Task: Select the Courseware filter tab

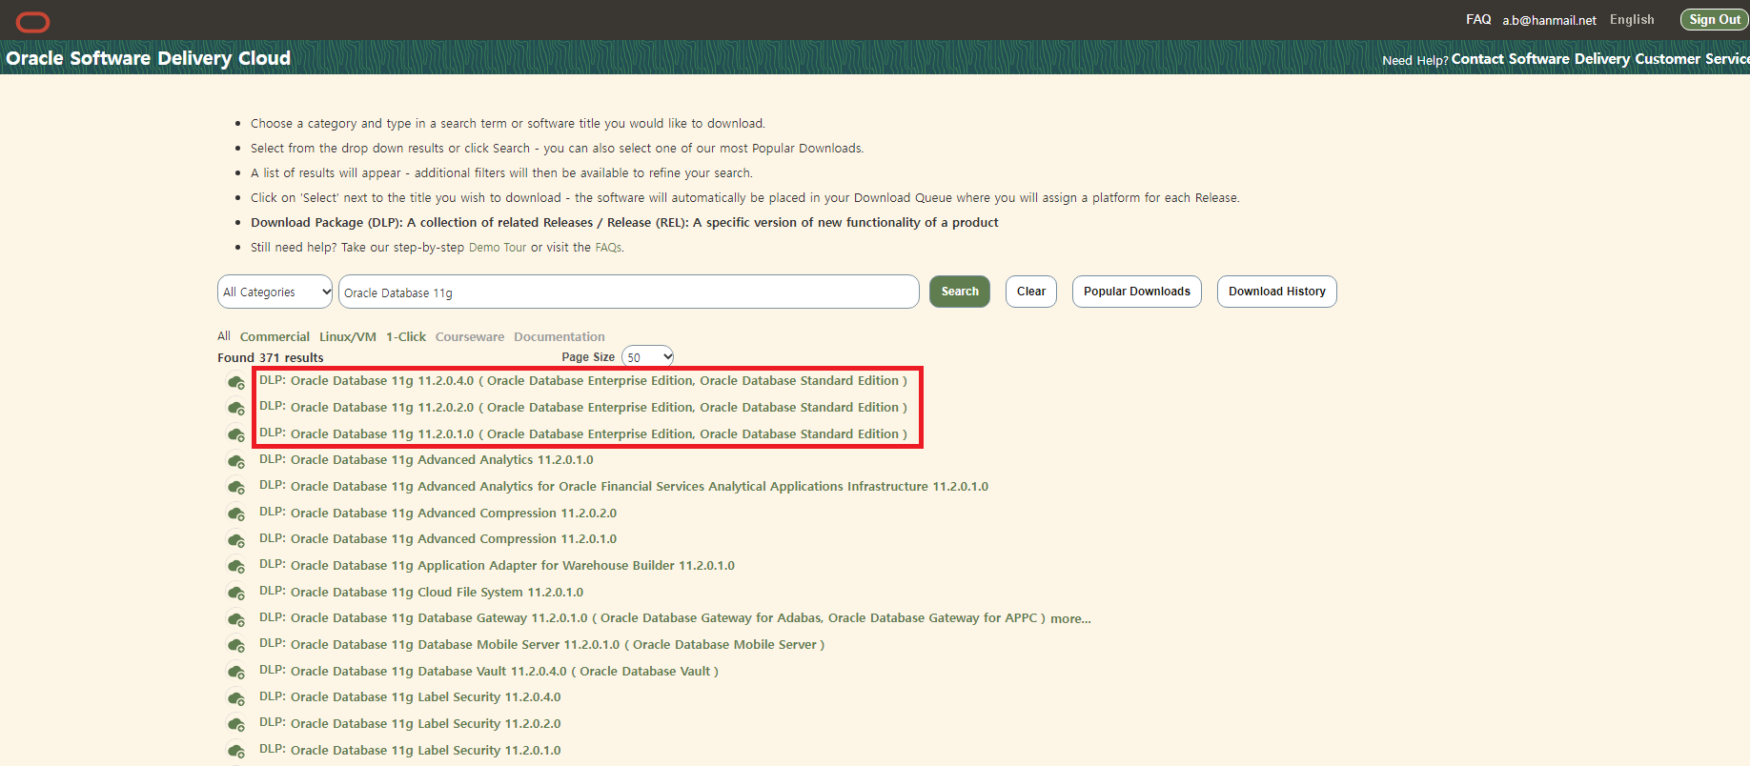Action: click(470, 336)
